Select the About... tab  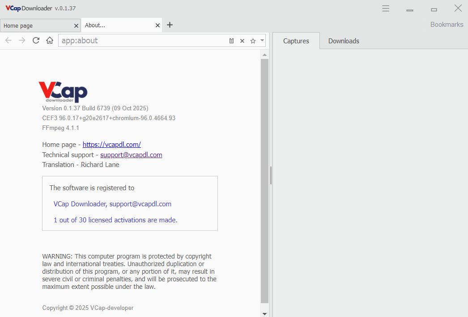click(x=122, y=25)
